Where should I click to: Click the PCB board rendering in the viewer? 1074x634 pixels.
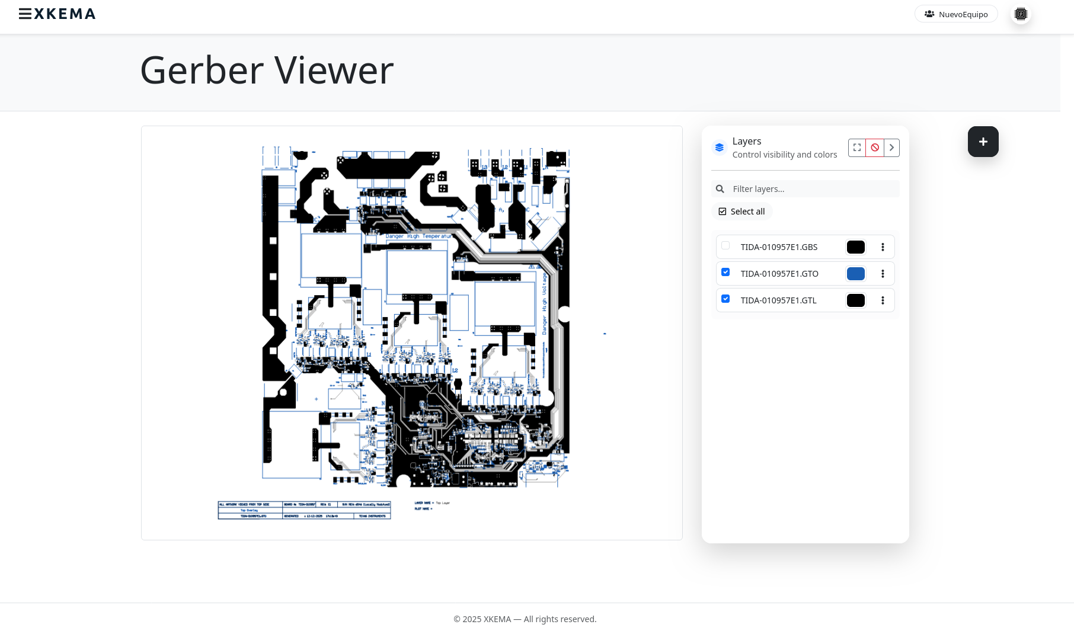(415, 318)
